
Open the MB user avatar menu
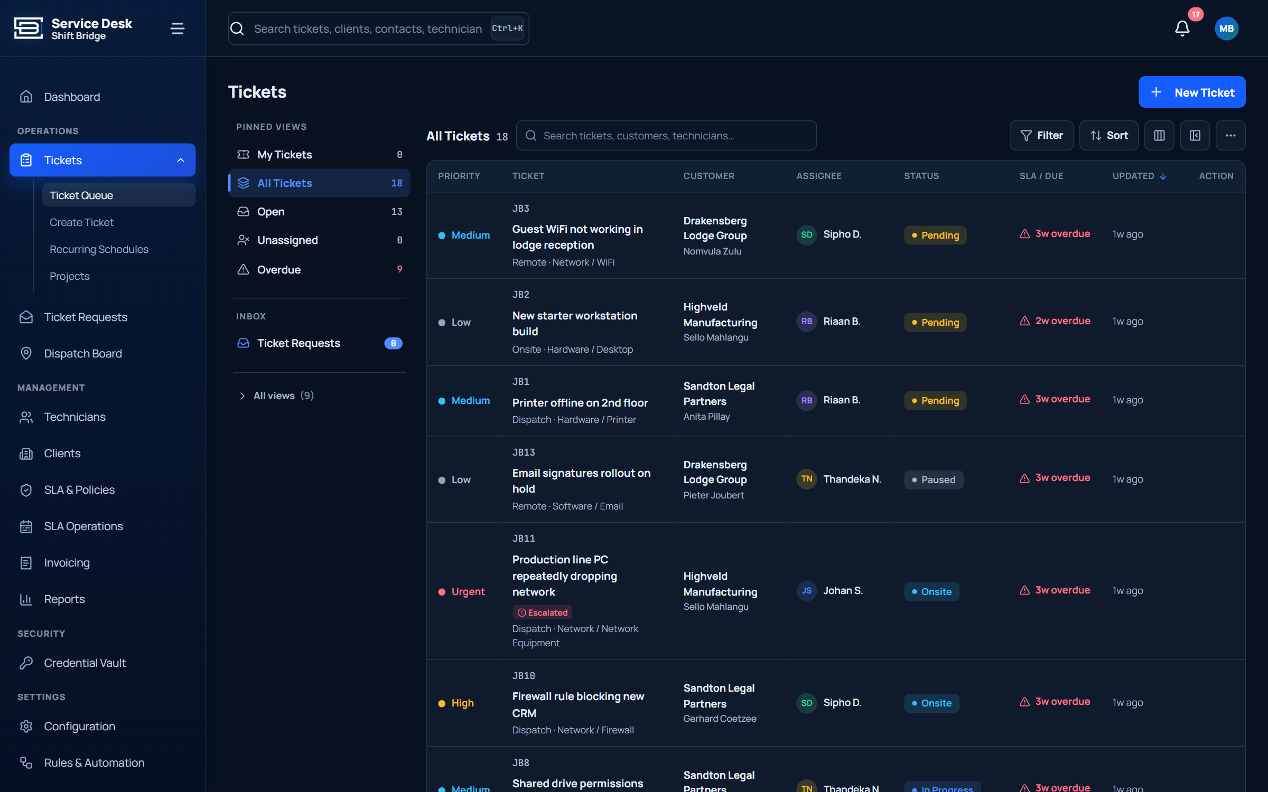1226,29
